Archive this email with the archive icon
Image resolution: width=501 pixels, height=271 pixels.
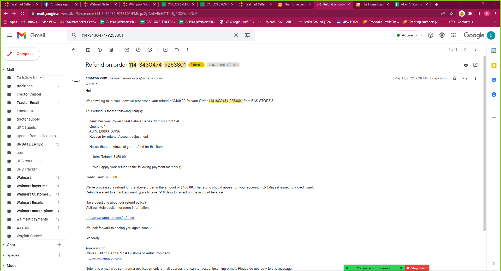point(88,50)
